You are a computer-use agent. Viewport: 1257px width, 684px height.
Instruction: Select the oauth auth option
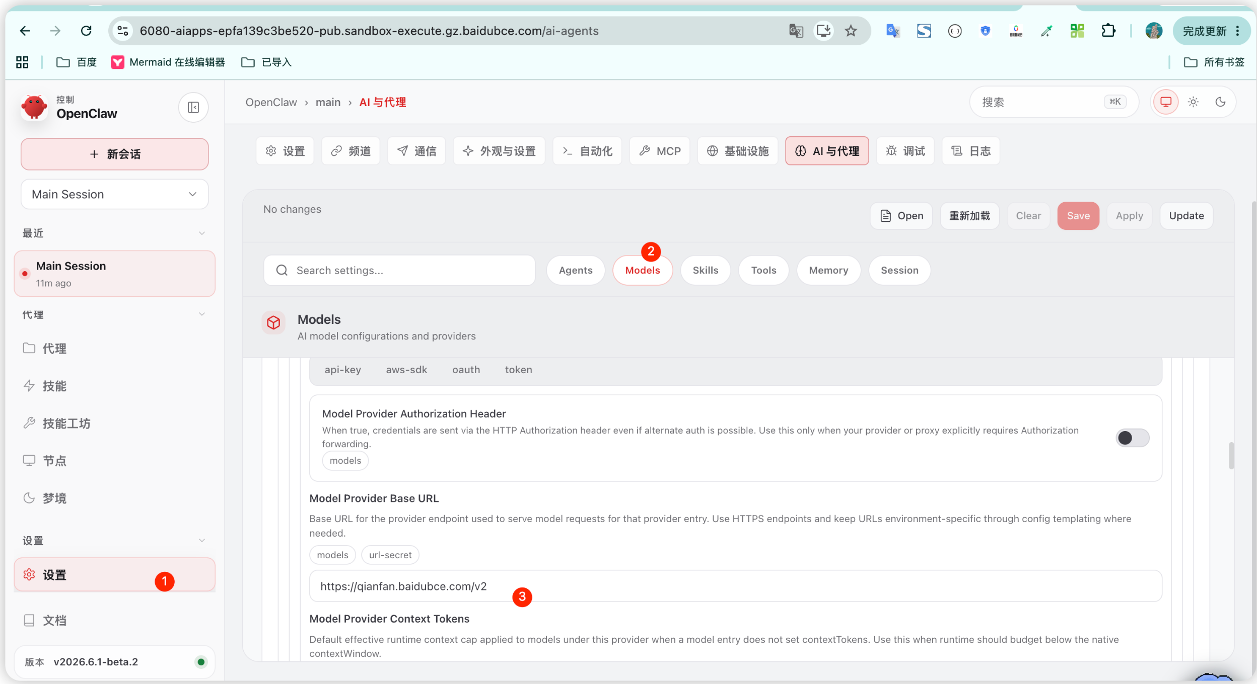(x=466, y=370)
